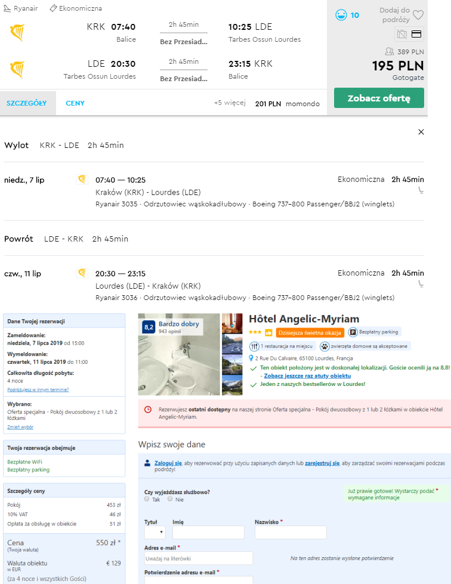Click the ticket icon next to Ekonomiczna
Image resolution: width=451 pixels, height=584 pixels.
[53, 8]
